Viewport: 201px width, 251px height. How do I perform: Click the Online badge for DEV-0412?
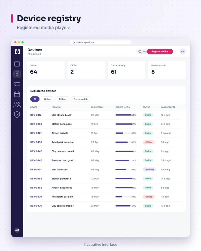(x=148, y=115)
